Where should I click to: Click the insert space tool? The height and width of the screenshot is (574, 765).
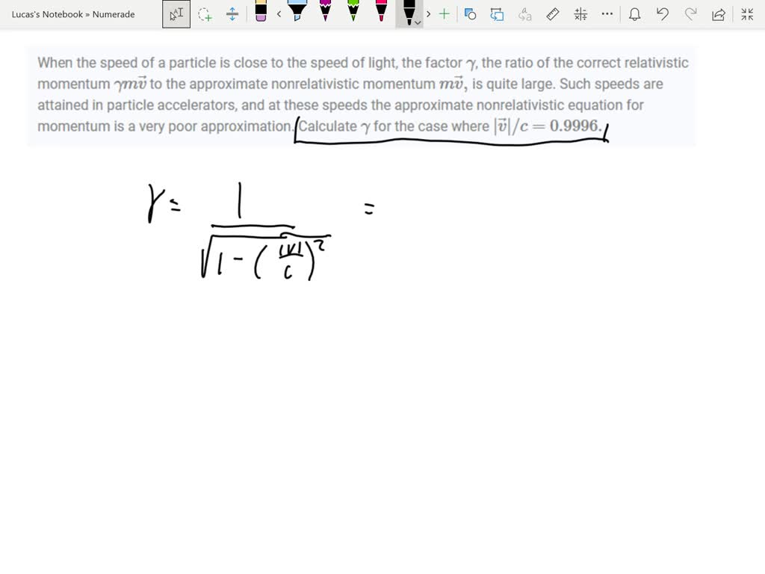pyautogui.click(x=232, y=14)
